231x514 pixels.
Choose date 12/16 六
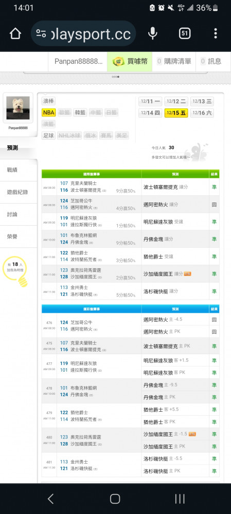point(202,113)
